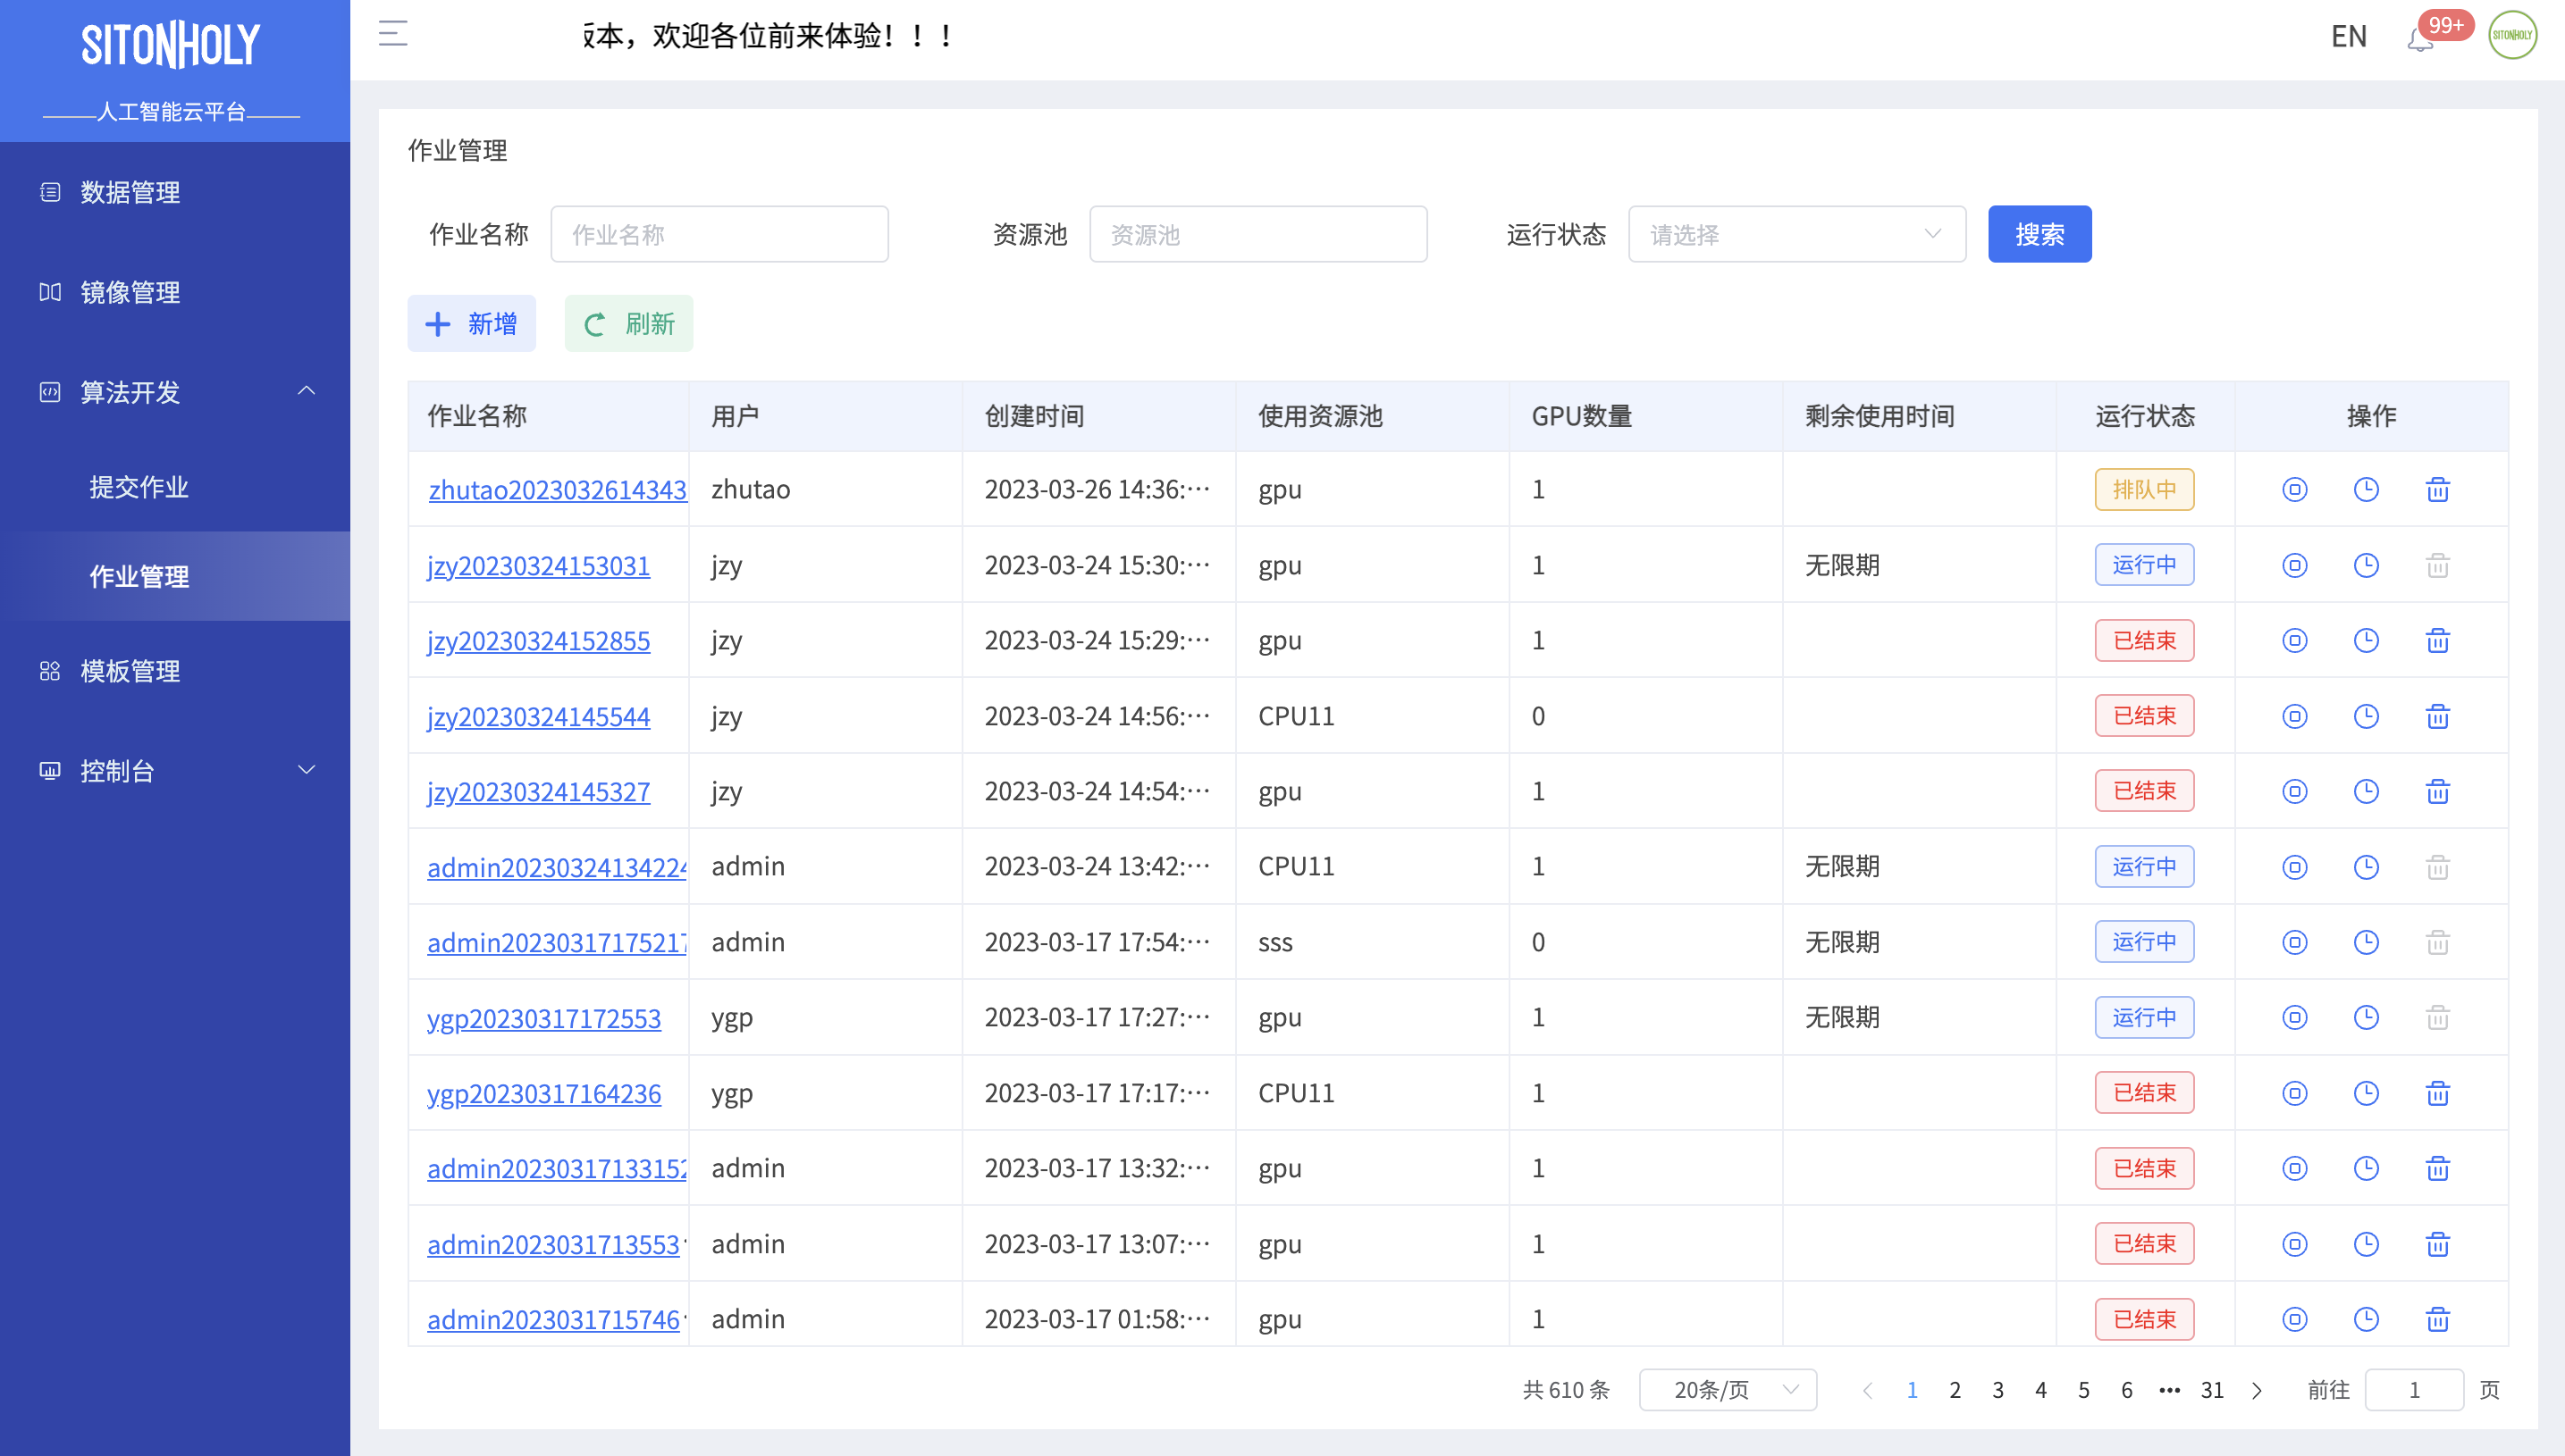Viewport: 2565px width, 1456px height.
Task: Collapse the 算法开发 sidebar group
Action: [x=175, y=392]
